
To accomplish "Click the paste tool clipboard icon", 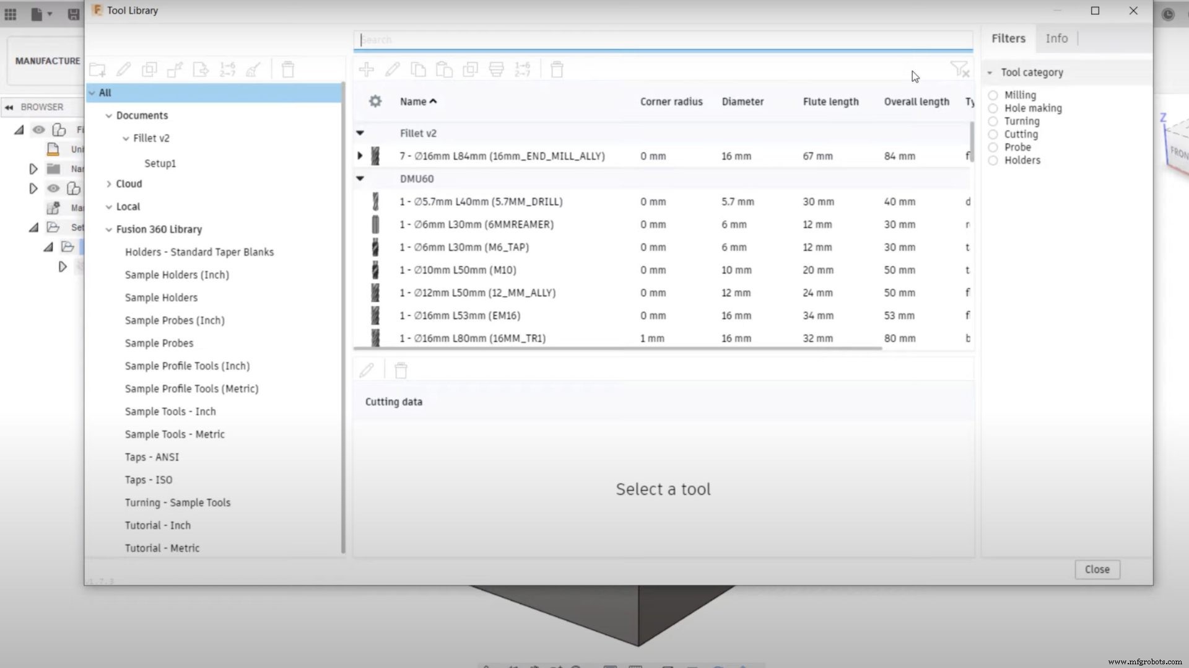I will pyautogui.click(x=444, y=69).
